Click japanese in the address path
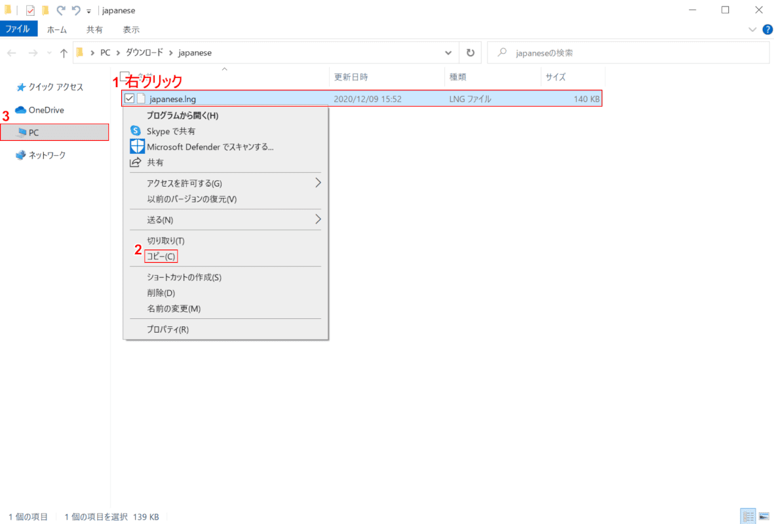This screenshot has width=774, height=524. pyautogui.click(x=195, y=53)
